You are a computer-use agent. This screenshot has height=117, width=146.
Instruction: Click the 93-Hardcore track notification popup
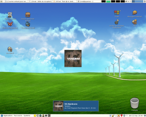[x=76, y=106]
